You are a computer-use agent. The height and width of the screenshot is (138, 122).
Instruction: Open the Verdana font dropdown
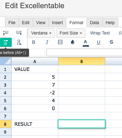click(41, 33)
